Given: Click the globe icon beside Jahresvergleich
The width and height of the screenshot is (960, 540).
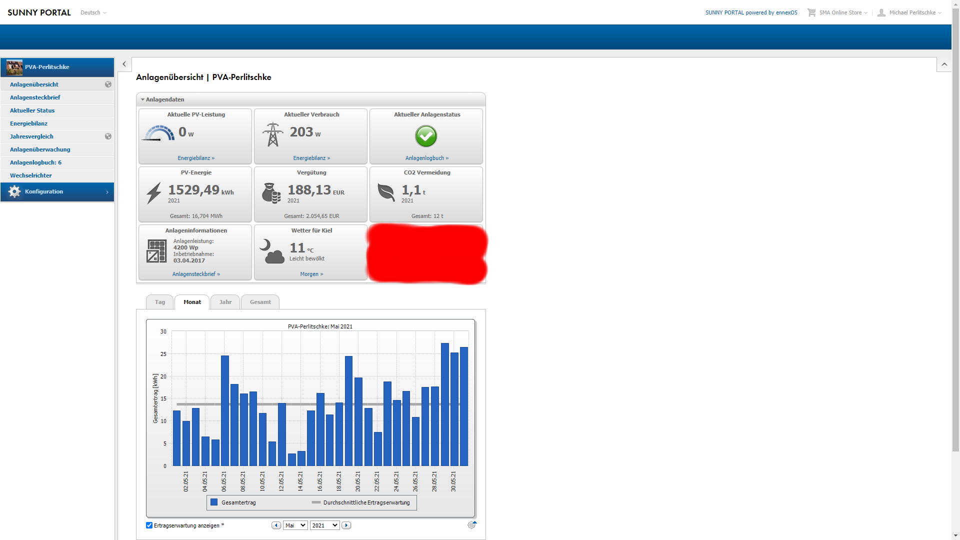Looking at the screenshot, I should point(108,136).
